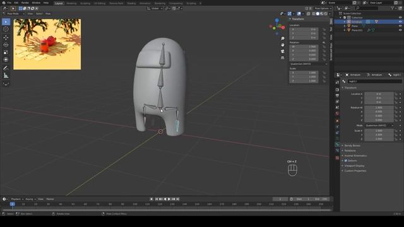Viewport: 404px width, 227px height.
Task: Click the outliner filter funnel icon
Action: [x=393, y=8]
